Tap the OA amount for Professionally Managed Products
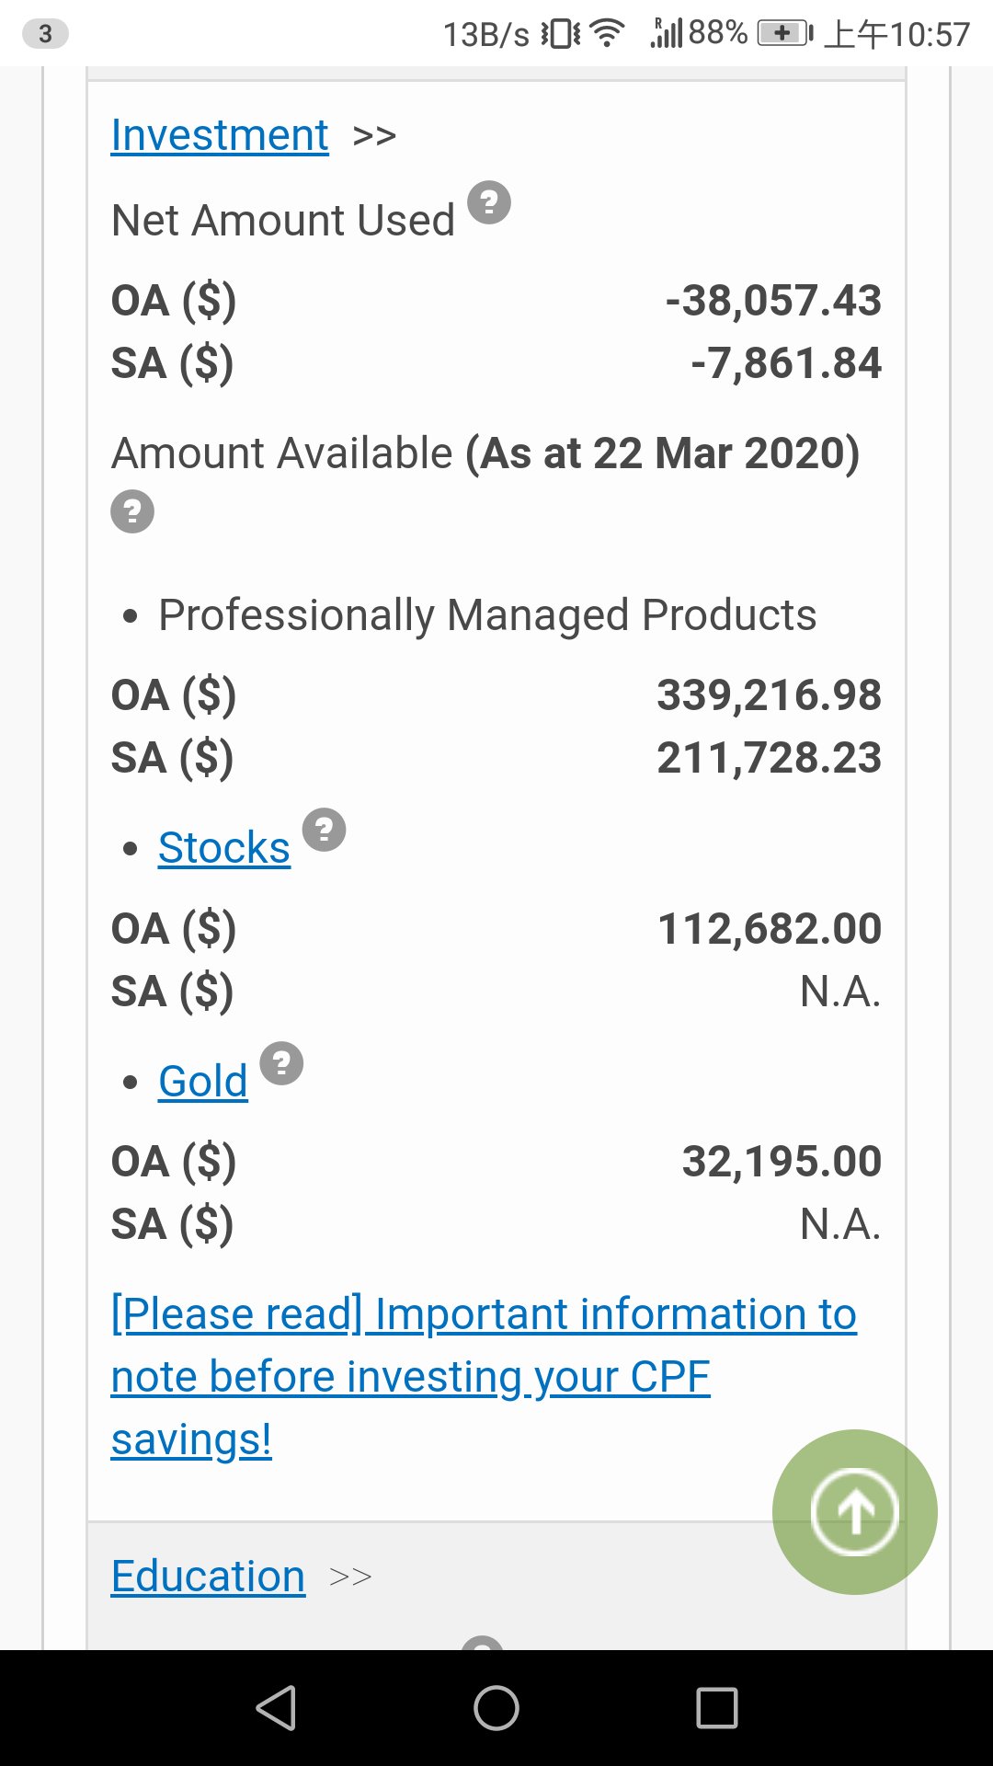993x1766 pixels. click(769, 694)
